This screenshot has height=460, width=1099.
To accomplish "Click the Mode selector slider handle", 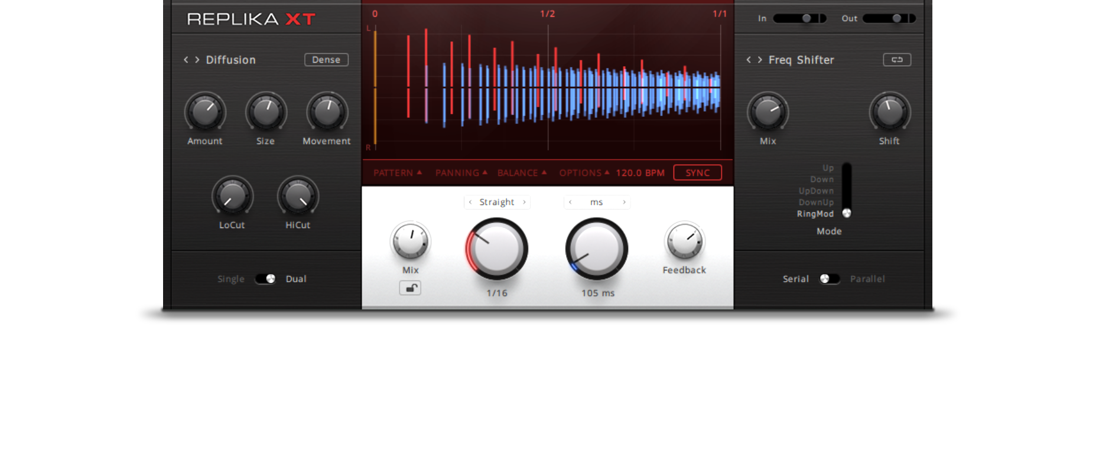I will pos(847,213).
